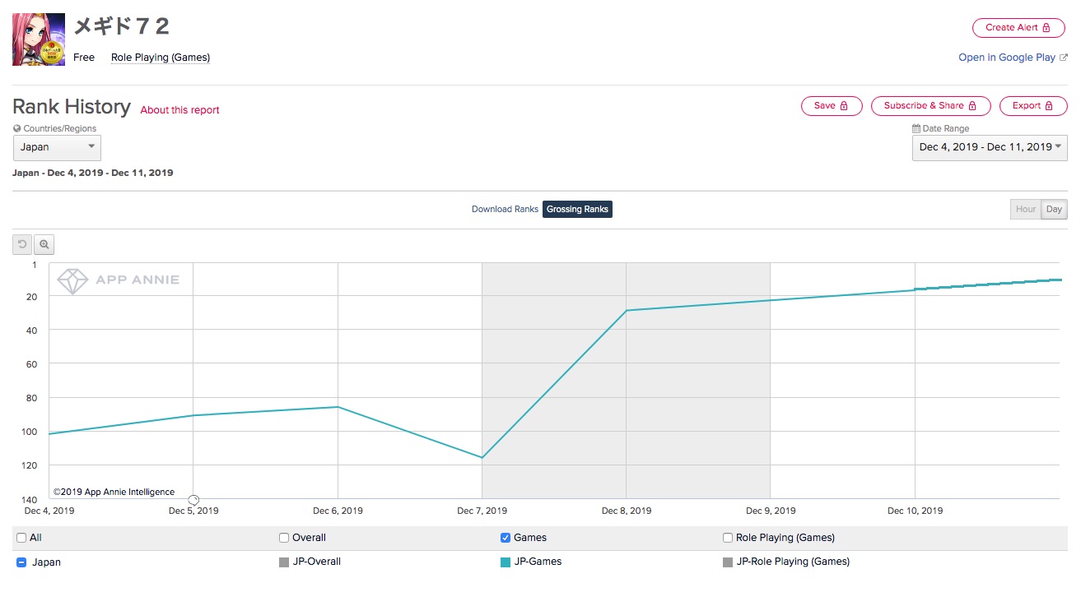Screen dimensions: 1081x592
Task: Click the メギド72 app icon thumbnail
Action: click(x=39, y=39)
